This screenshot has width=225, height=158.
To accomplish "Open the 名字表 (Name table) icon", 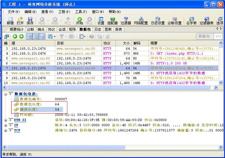I will click(x=191, y=21).
